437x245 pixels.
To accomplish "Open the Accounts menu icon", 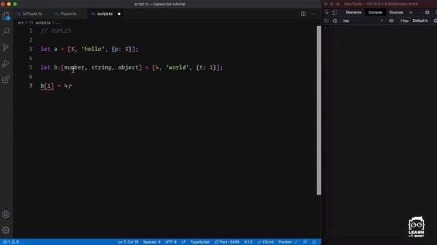I will coord(6,214).
